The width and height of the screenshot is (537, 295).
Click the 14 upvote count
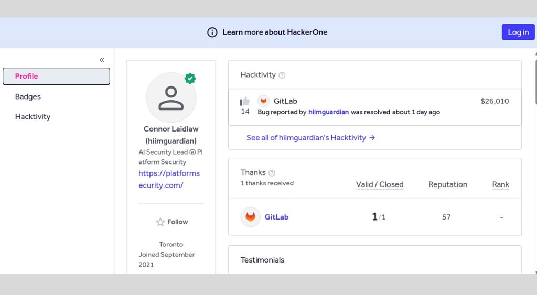pyautogui.click(x=245, y=112)
